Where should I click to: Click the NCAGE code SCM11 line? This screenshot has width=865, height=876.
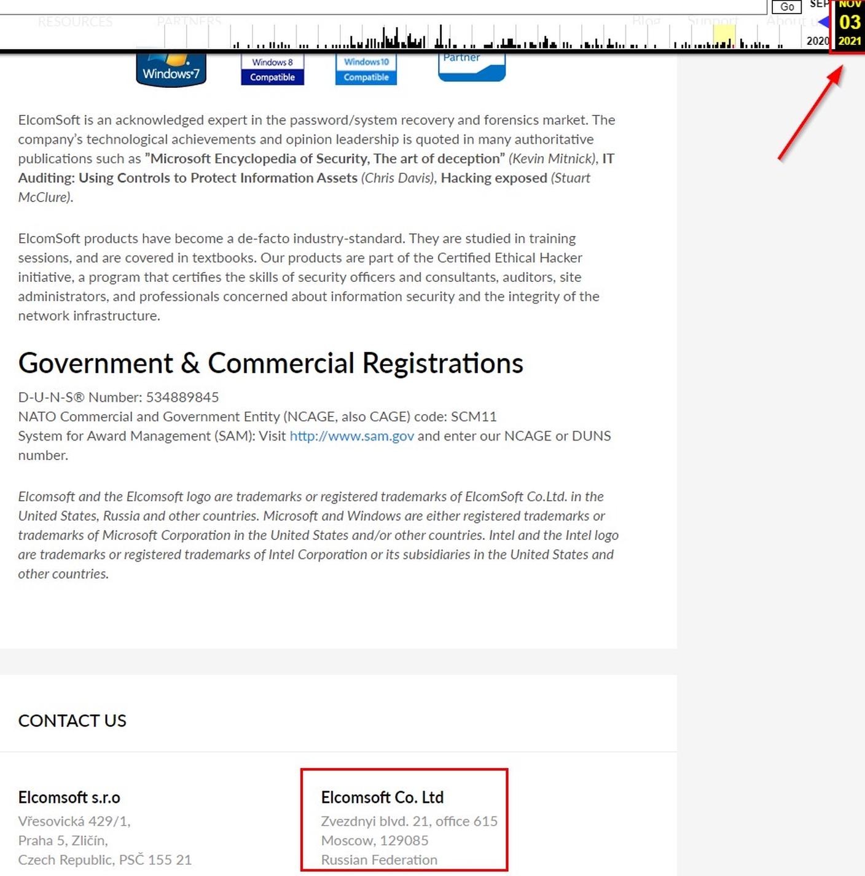pos(257,416)
